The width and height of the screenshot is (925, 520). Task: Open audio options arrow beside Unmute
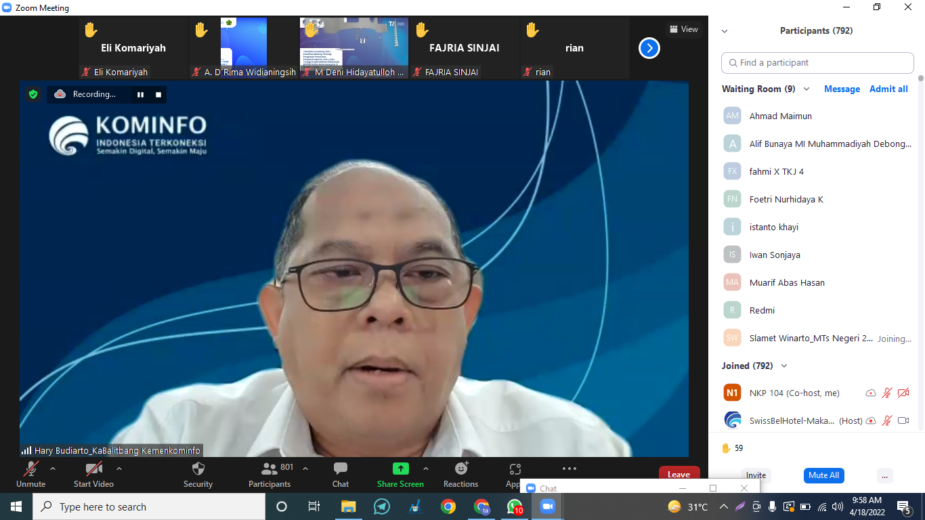pos(53,469)
